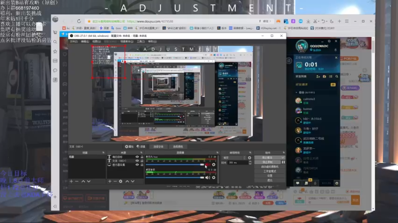The width and height of the screenshot is (398, 223).
Task: Open OBS 帮助 menu
Action: click(x=153, y=42)
